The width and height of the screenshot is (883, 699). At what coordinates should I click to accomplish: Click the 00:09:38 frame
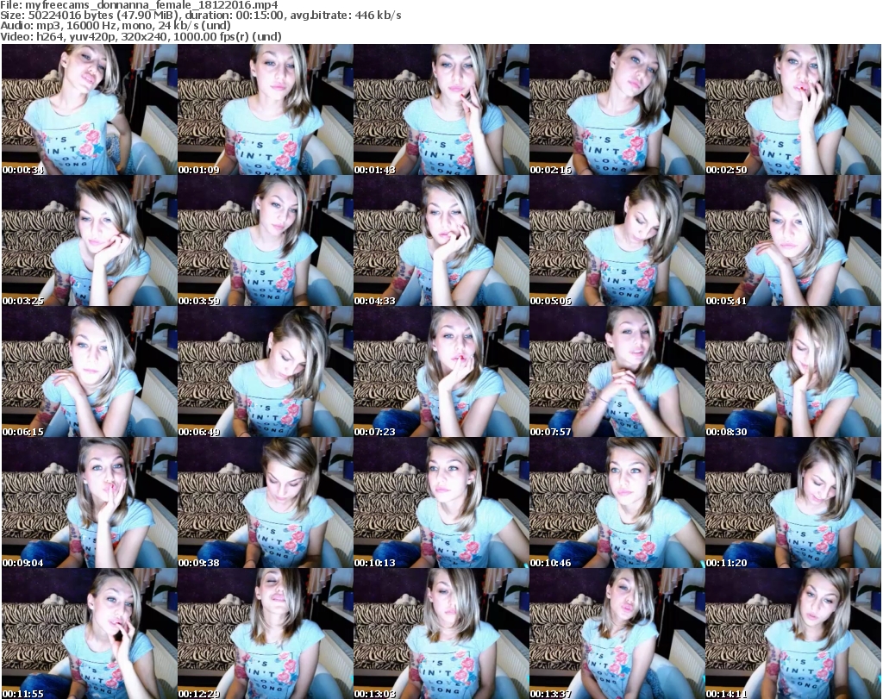pos(266,503)
